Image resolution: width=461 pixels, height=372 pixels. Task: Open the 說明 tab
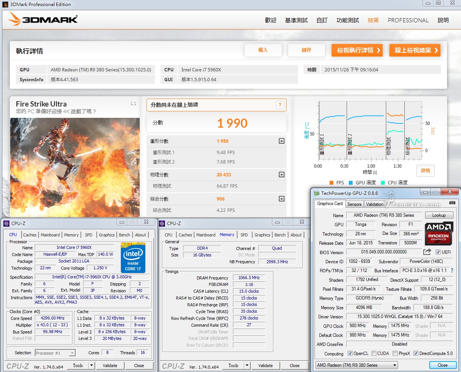(x=443, y=20)
